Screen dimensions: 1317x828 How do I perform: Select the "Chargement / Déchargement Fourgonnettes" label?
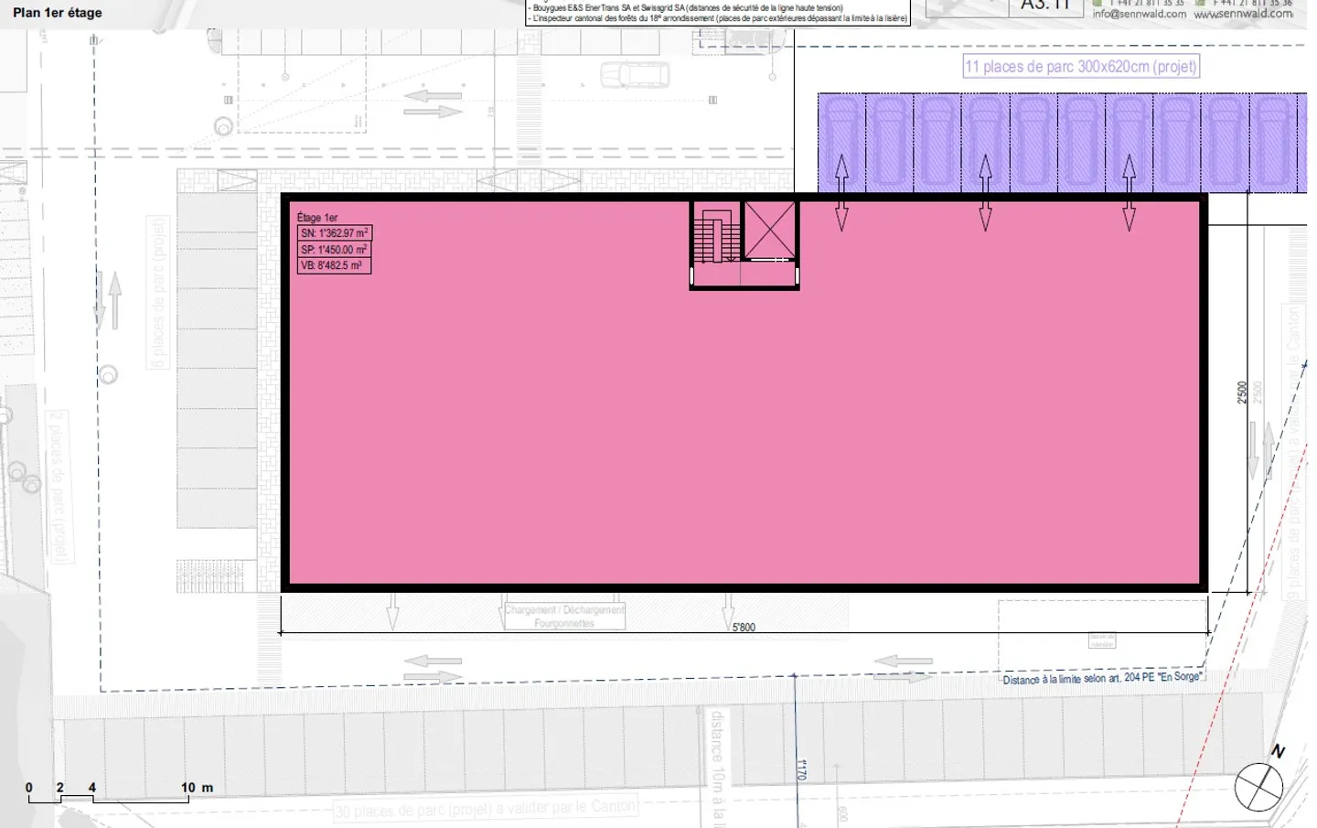564,617
